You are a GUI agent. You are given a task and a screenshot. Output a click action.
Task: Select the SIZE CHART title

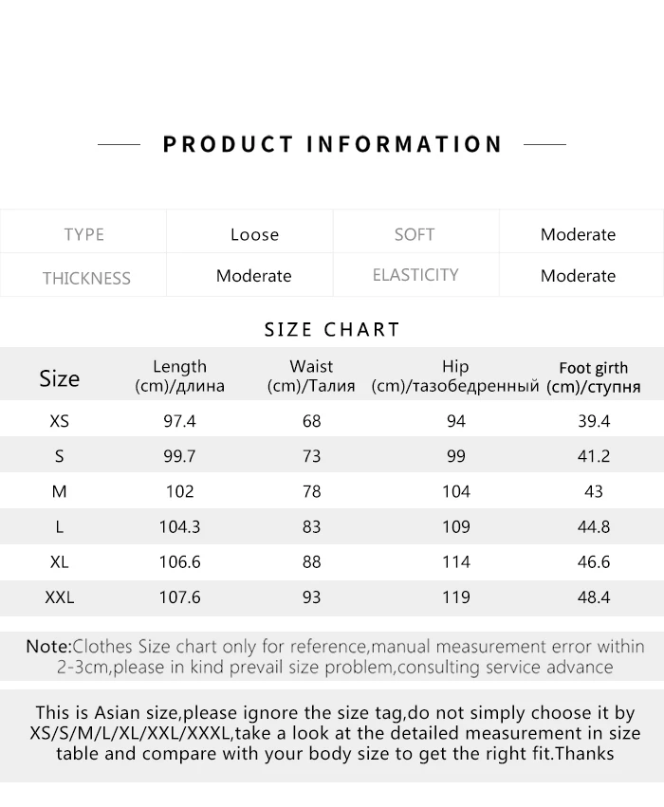[332, 329]
